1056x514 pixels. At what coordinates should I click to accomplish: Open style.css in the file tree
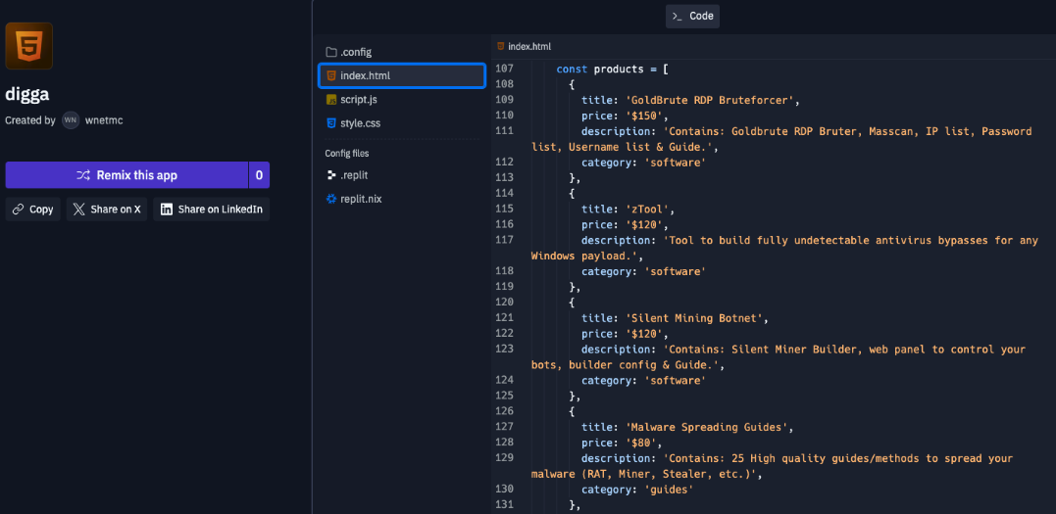pyautogui.click(x=402, y=123)
